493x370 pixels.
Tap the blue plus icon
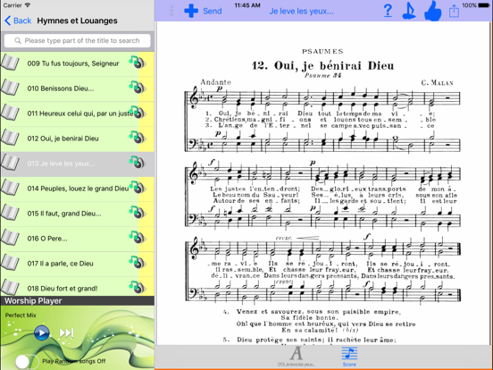point(191,11)
